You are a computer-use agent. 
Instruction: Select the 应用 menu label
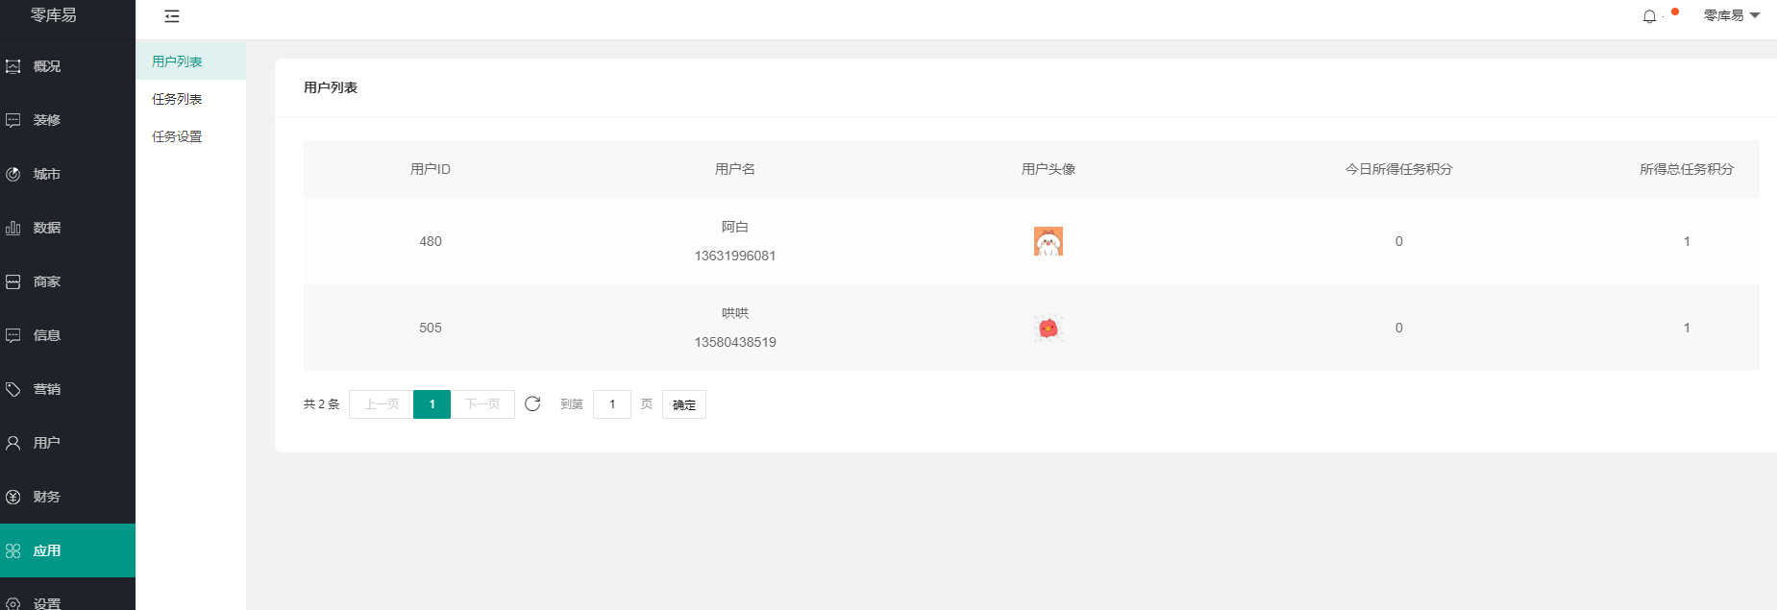(x=47, y=550)
